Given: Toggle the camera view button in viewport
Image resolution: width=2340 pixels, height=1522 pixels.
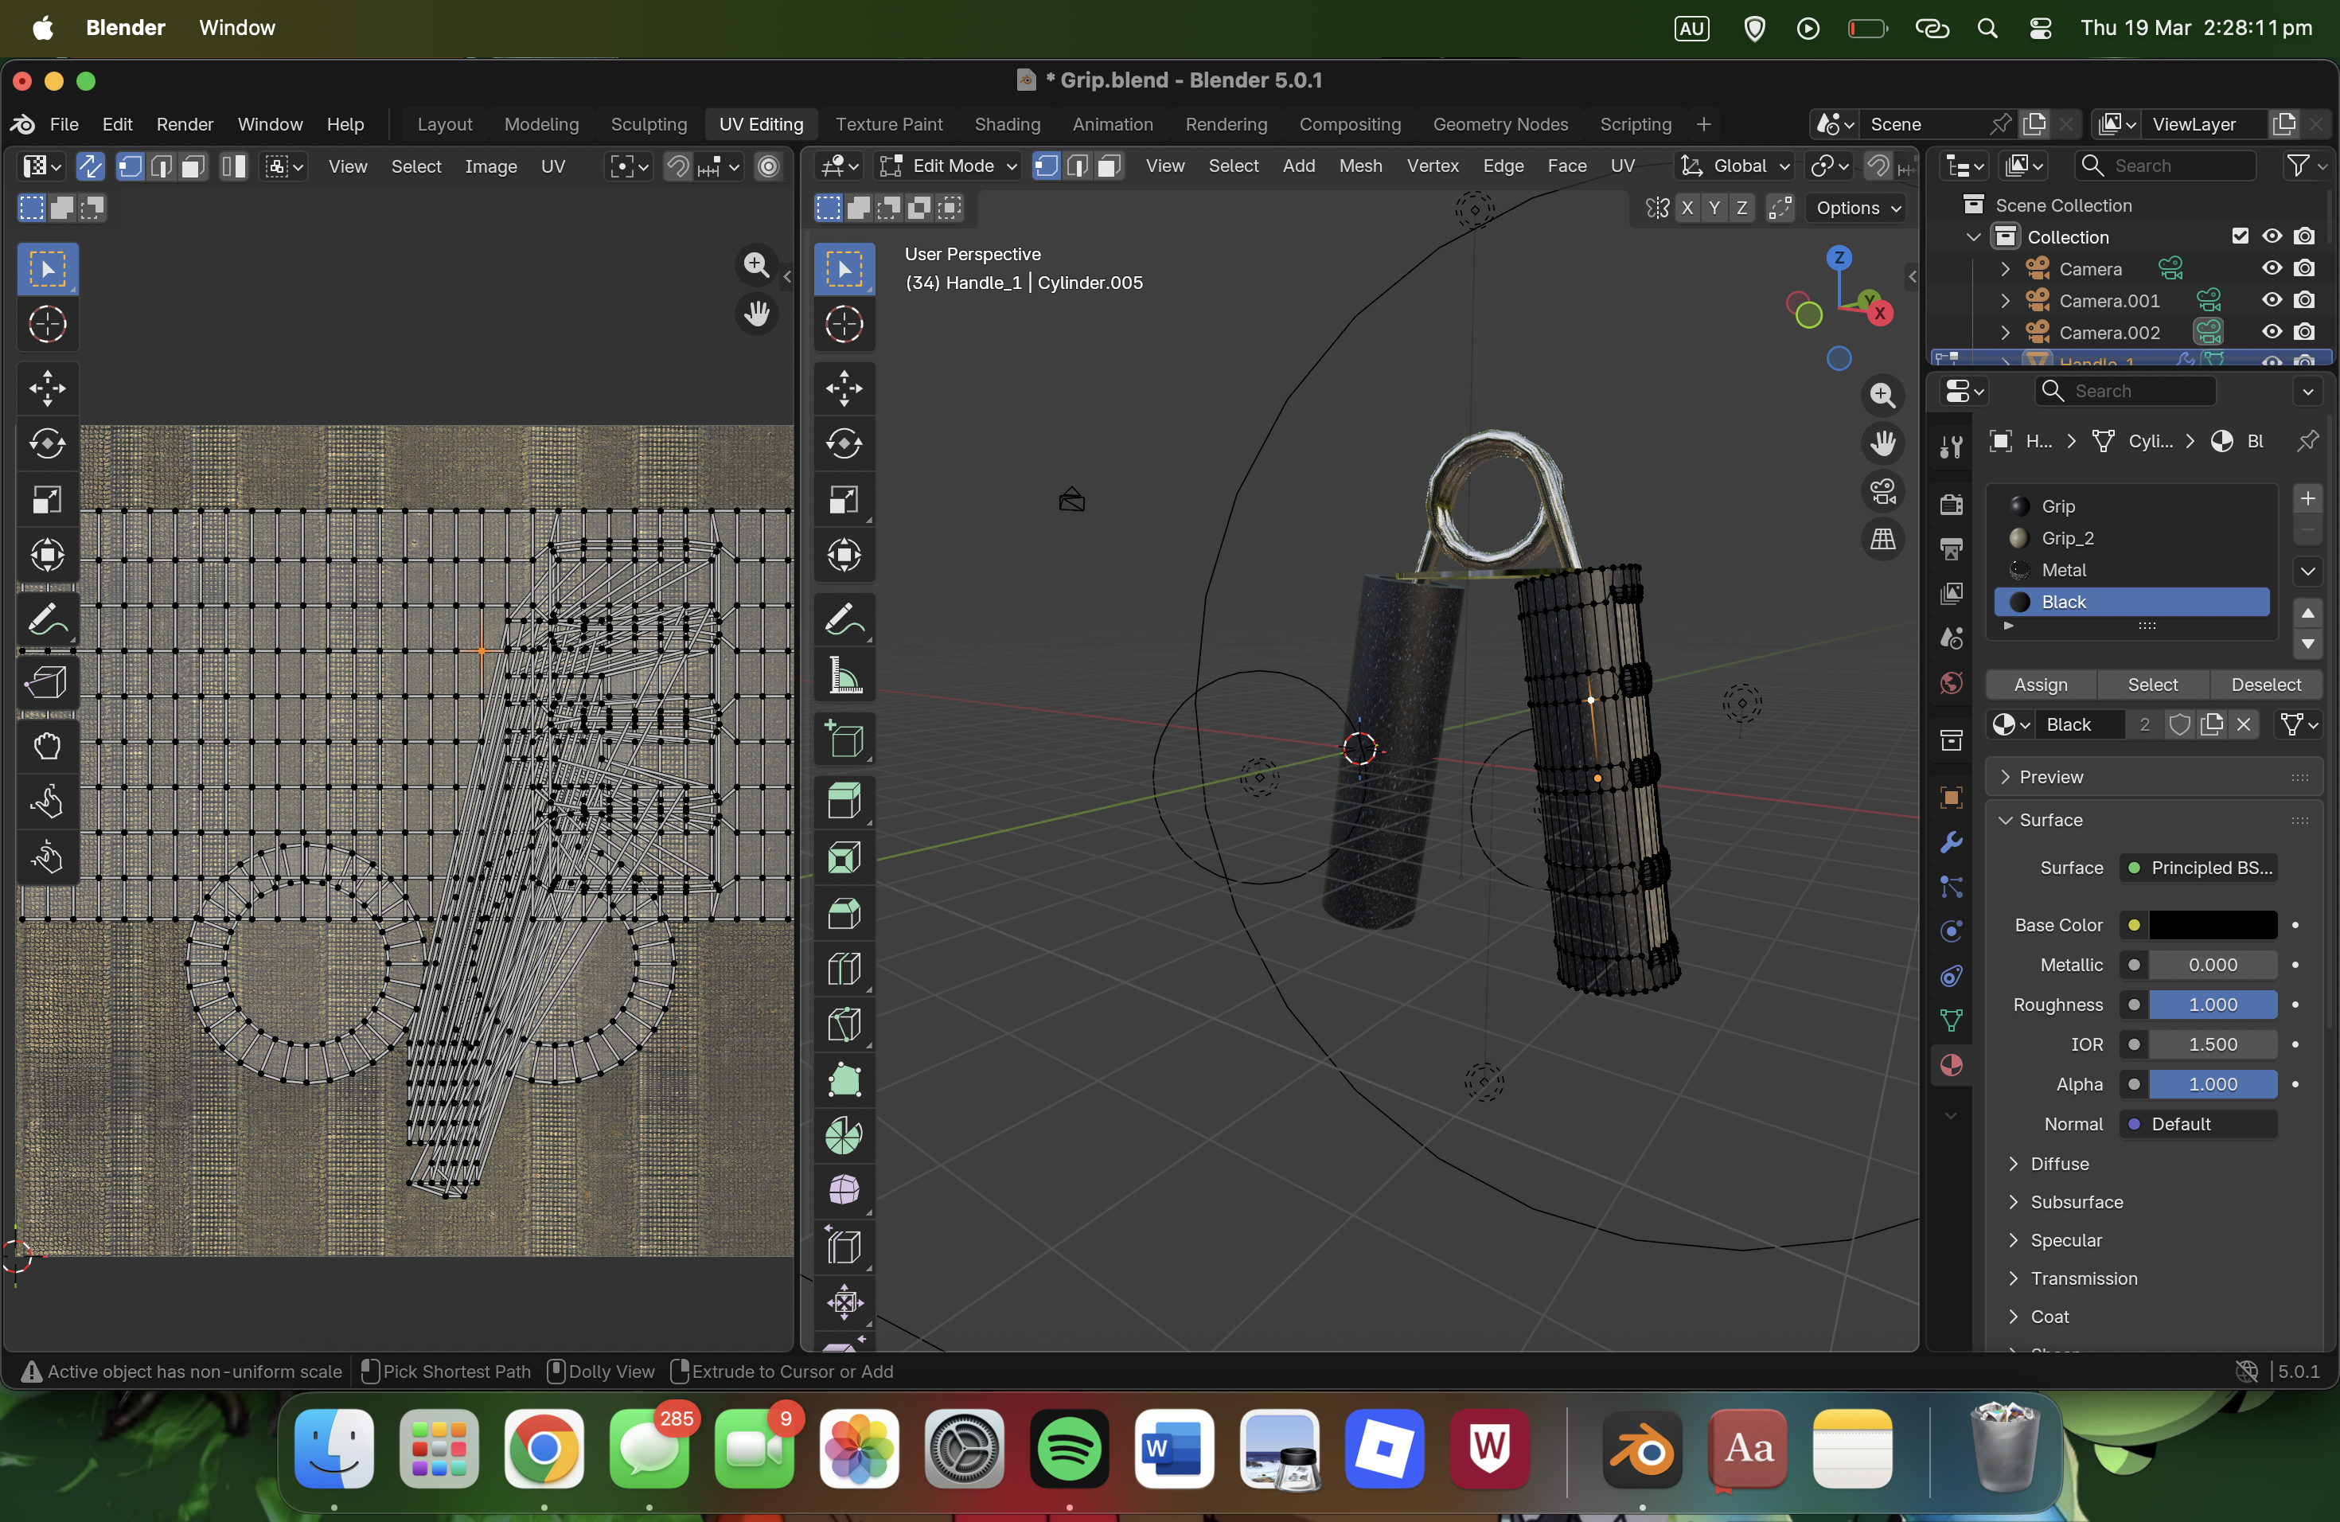Looking at the screenshot, I should (x=1882, y=490).
